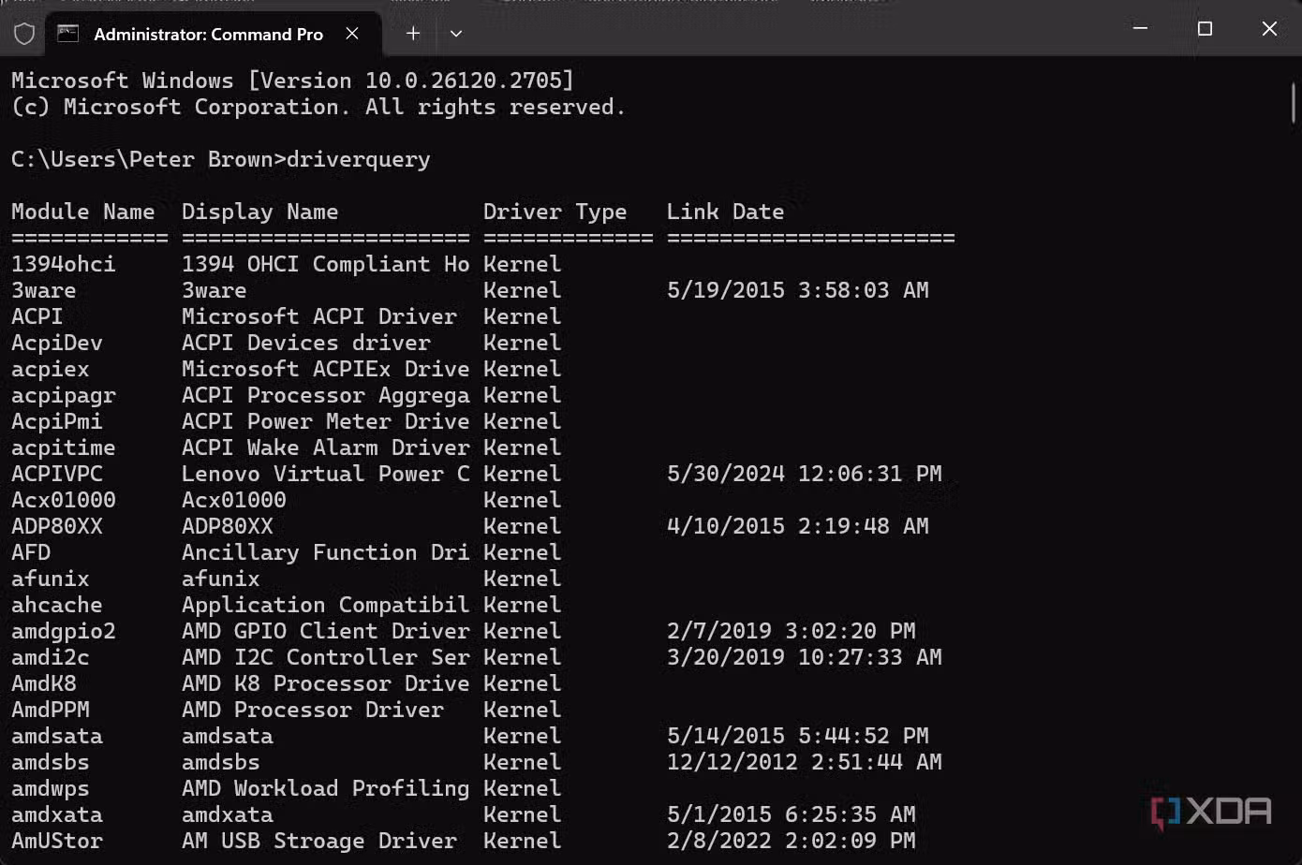The image size is (1302, 865).
Task: Click the Microsoft ACPI Driver display name
Action: coord(319,316)
